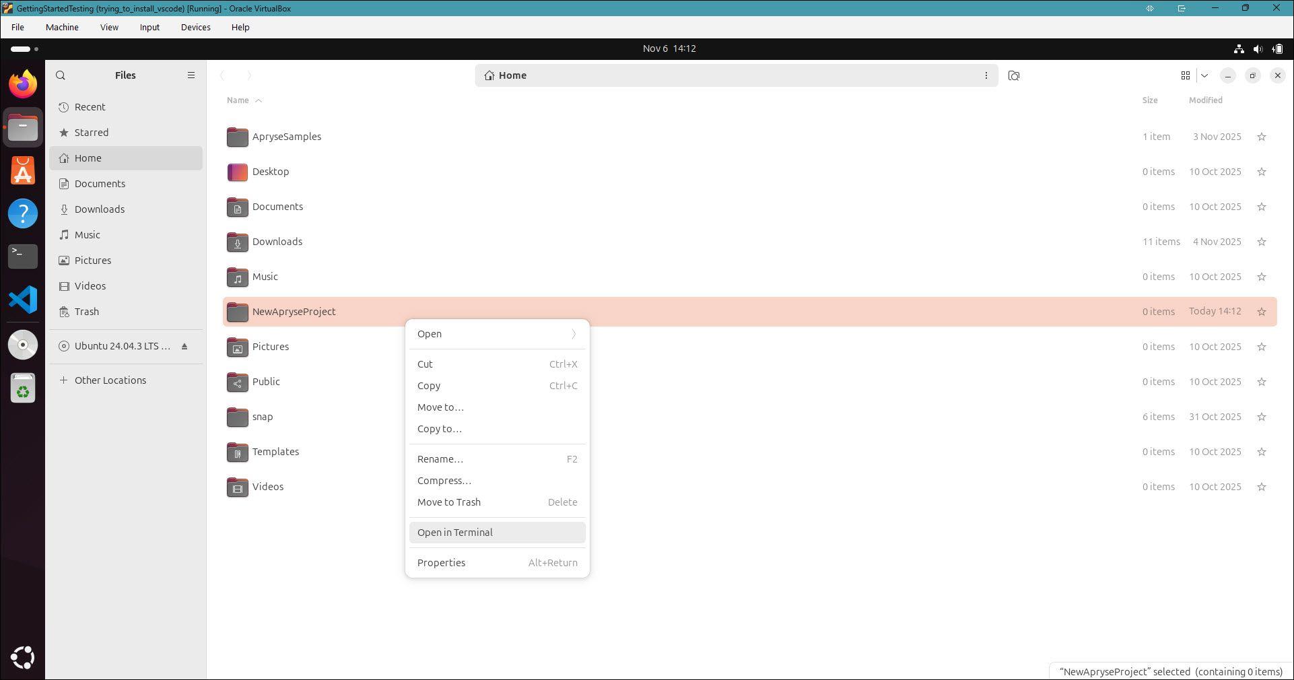
Task: Star the ApryseSamples folder
Action: click(1261, 137)
